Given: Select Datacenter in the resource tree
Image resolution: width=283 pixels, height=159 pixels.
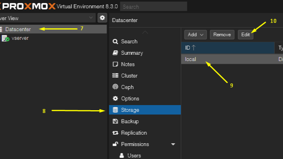Looking at the screenshot, I should pyautogui.click(x=53, y=29).
